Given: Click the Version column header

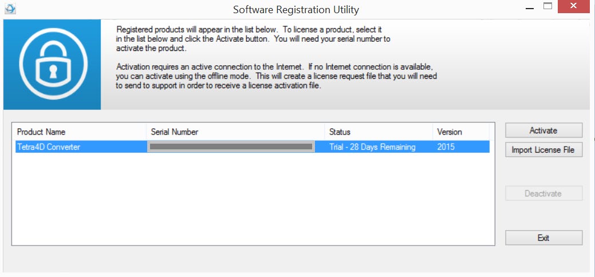Looking at the screenshot, I should 460,132.
